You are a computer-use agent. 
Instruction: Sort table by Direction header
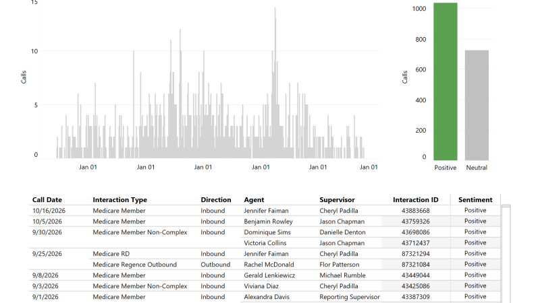[x=216, y=199]
